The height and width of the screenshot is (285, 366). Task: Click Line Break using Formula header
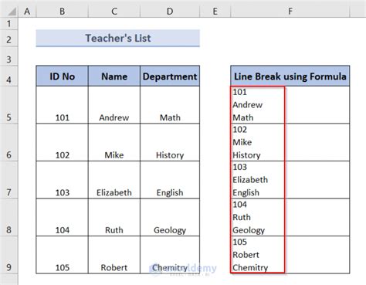click(290, 76)
